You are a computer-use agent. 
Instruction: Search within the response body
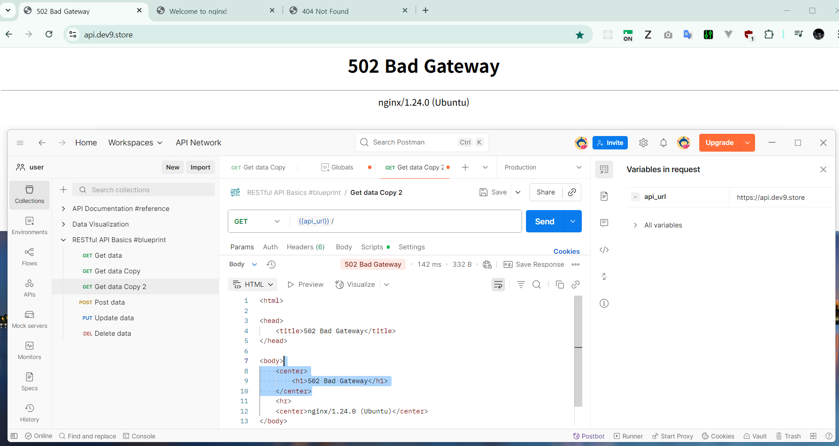pos(537,285)
